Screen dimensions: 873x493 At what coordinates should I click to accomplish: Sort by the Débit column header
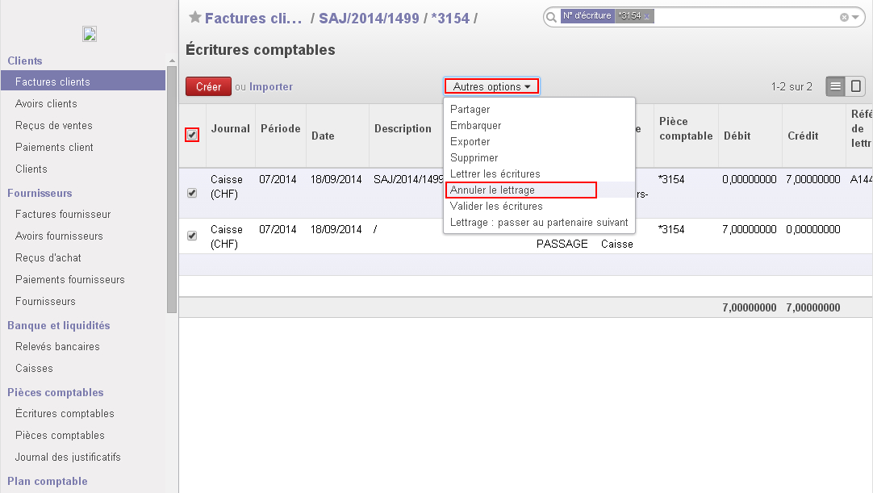[737, 136]
